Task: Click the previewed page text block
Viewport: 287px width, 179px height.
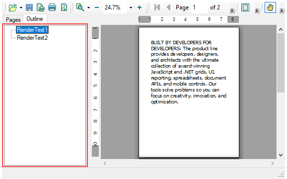Action: click(189, 72)
